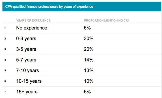This screenshot has height=98, width=162.
Task: Select the 13% value cell
Action: (89, 70)
